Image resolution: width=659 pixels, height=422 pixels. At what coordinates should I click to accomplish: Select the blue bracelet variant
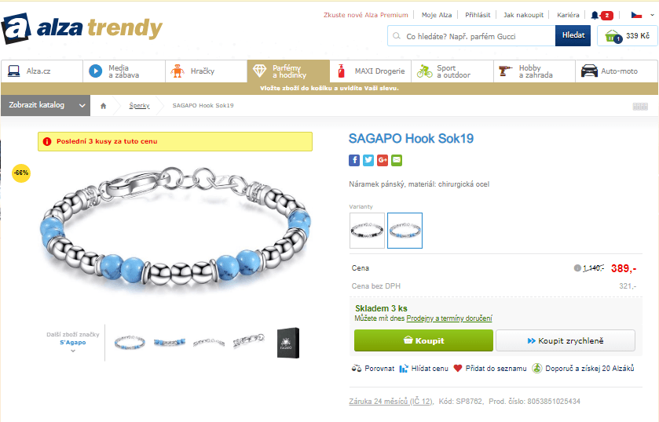pyautogui.click(x=405, y=231)
